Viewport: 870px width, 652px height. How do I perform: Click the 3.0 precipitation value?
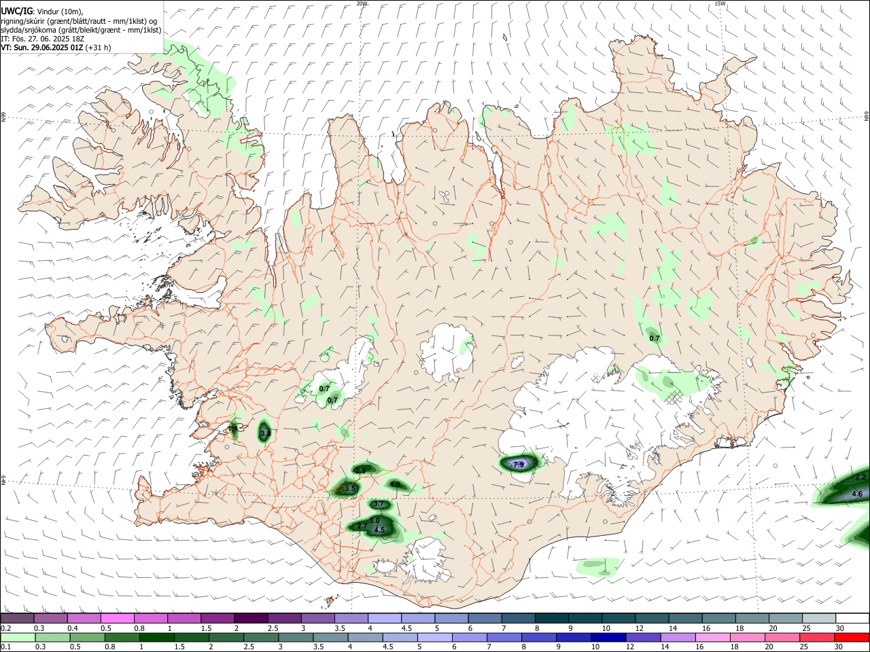(375, 520)
